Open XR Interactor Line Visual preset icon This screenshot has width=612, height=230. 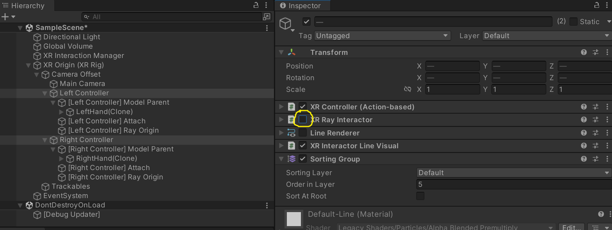tap(596, 146)
